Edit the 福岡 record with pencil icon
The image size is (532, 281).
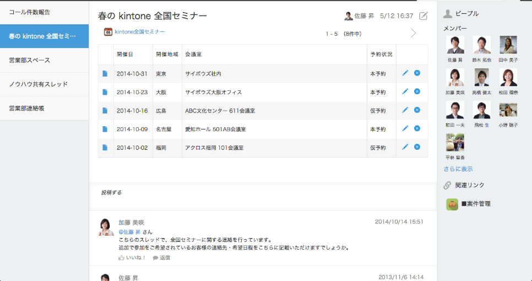tap(405, 147)
